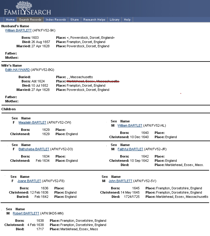Select the Search Records tab
This screenshot has height=236, width=210.
(30, 20)
